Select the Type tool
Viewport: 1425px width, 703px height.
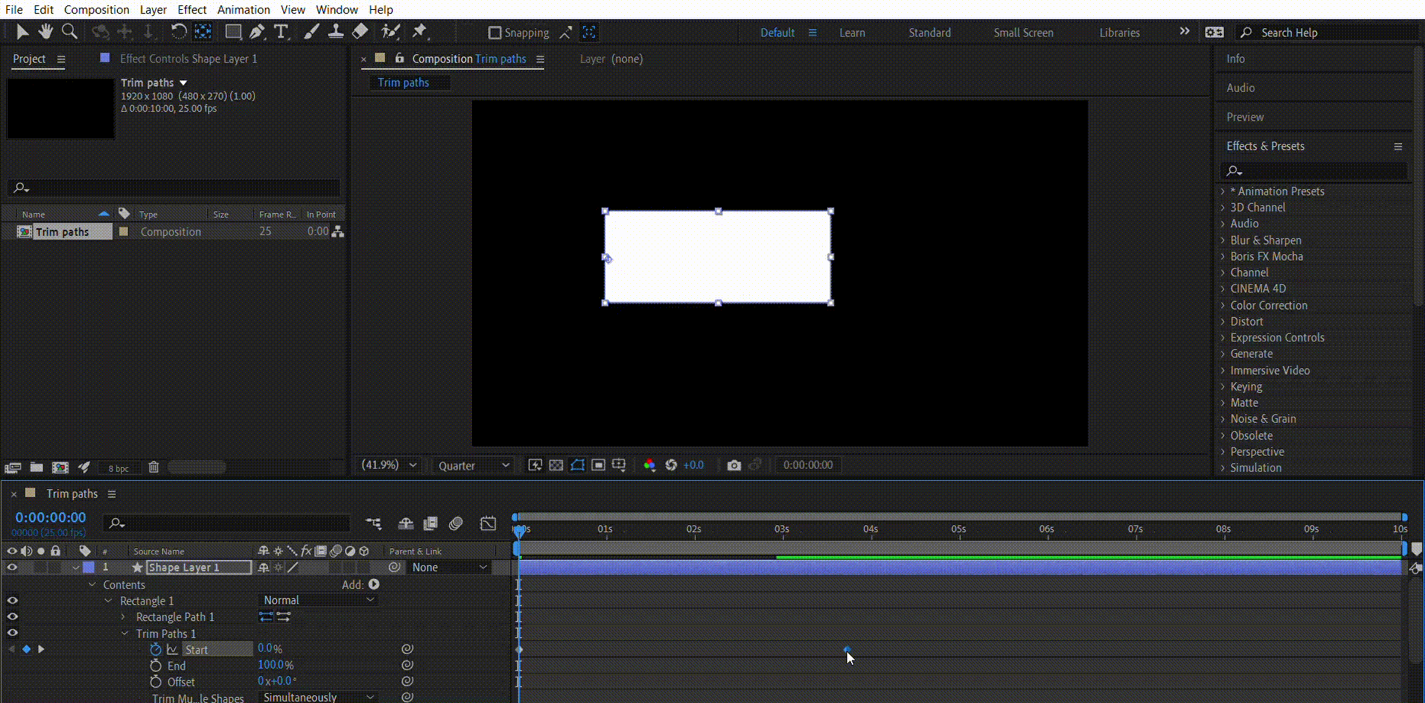pyautogui.click(x=281, y=31)
